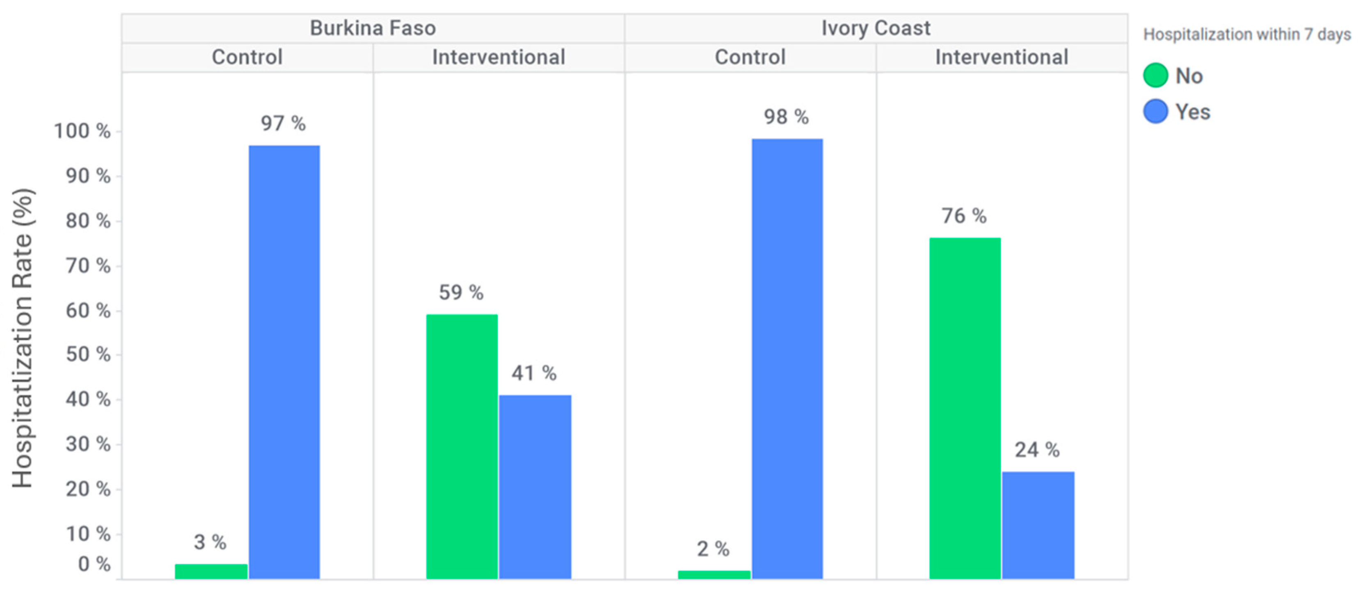Click Control subheader under Burkina Faso
1363x592 pixels.
click(247, 57)
